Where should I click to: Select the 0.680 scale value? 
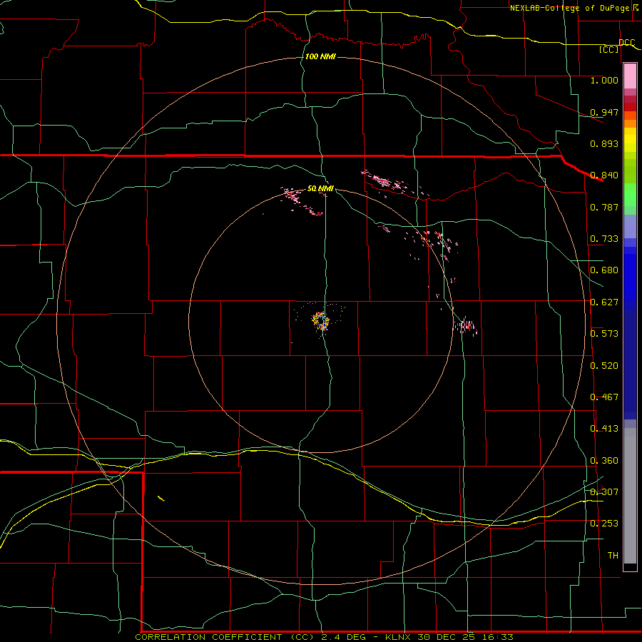pyautogui.click(x=604, y=270)
